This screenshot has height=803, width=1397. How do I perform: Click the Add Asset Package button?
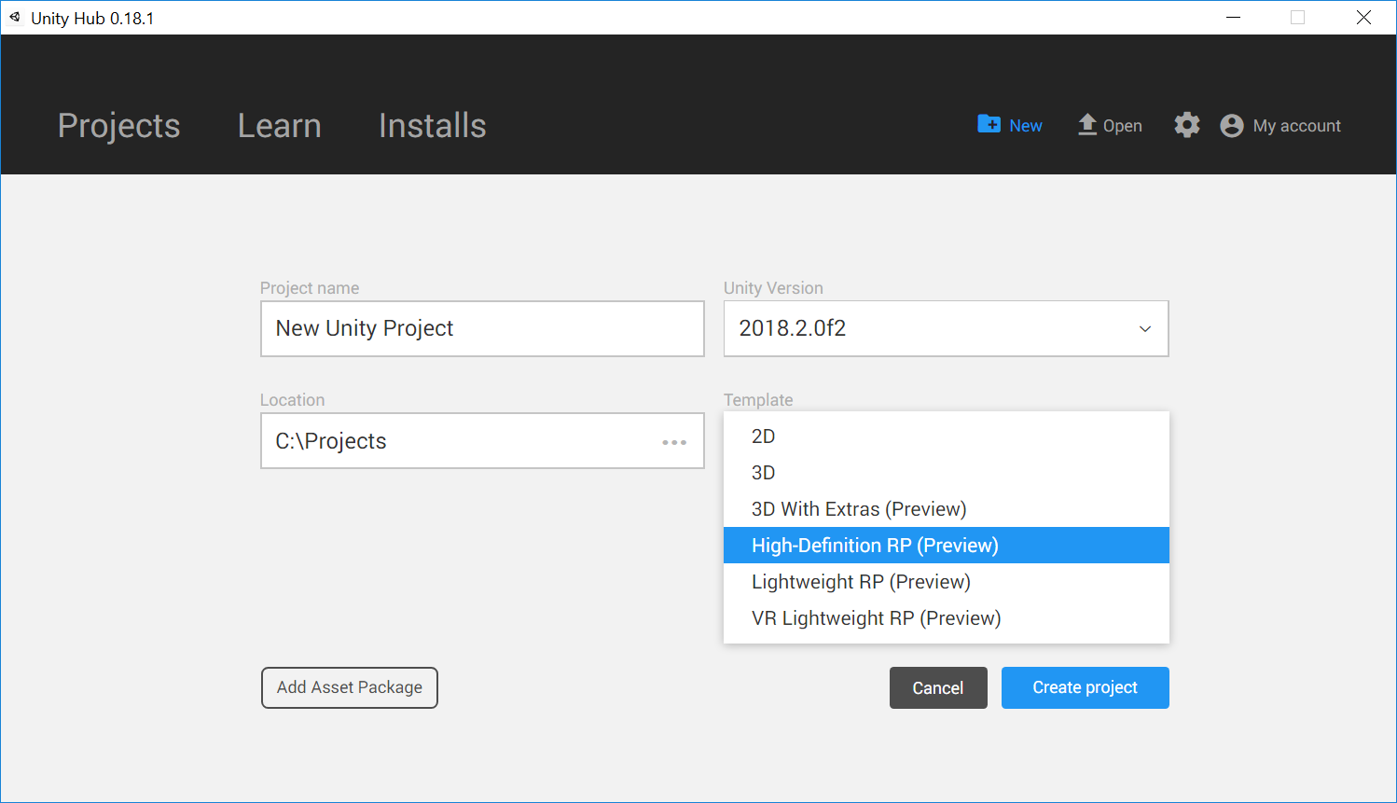click(x=349, y=687)
